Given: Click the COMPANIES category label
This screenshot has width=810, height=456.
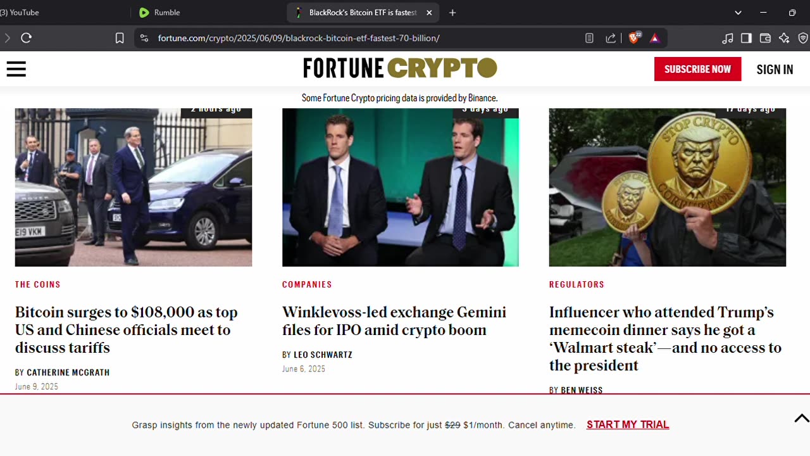Looking at the screenshot, I should pos(307,284).
